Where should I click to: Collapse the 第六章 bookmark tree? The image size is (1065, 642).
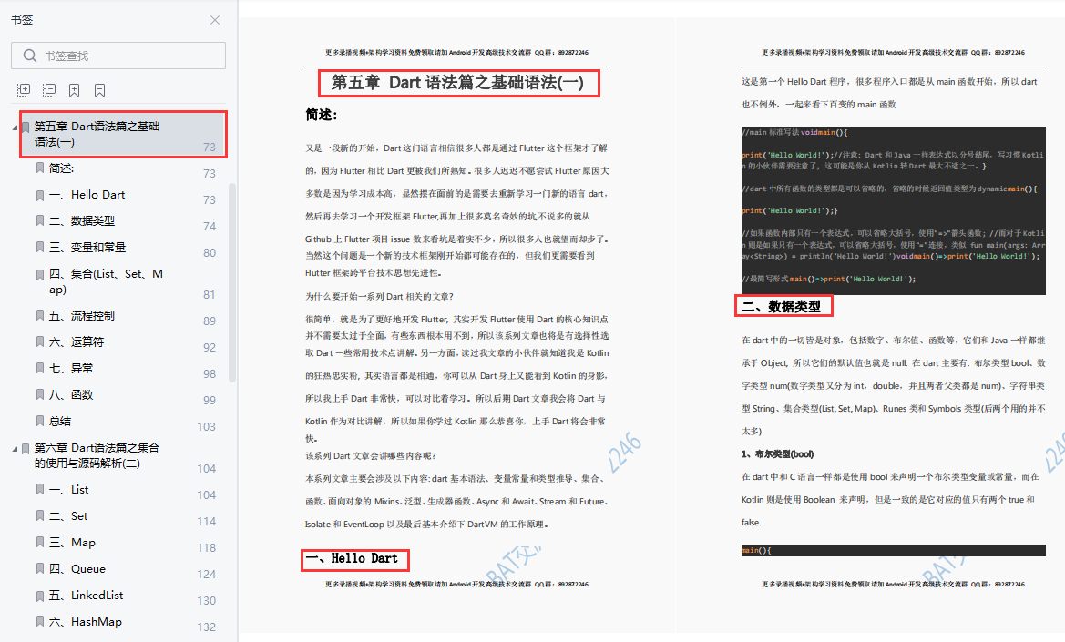click(15, 449)
